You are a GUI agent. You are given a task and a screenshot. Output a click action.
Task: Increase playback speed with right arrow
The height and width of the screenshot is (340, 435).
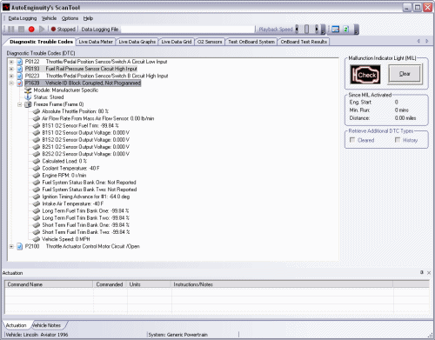point(317,30)
